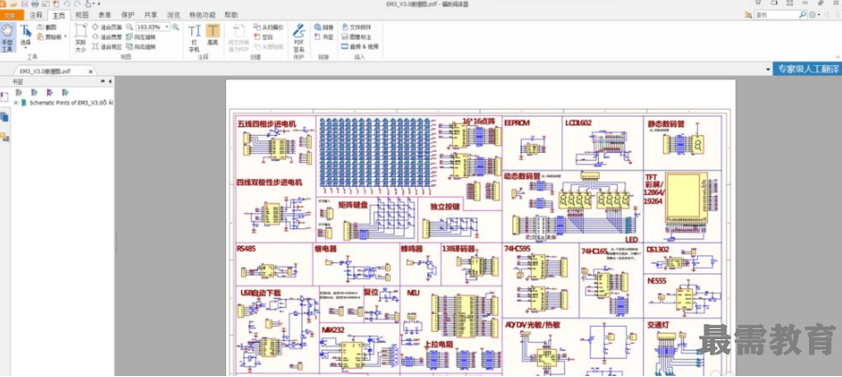Viewport: 842px width, 377px height.
Task: Click the Snapshot (截图) tool
Action: 47,26
